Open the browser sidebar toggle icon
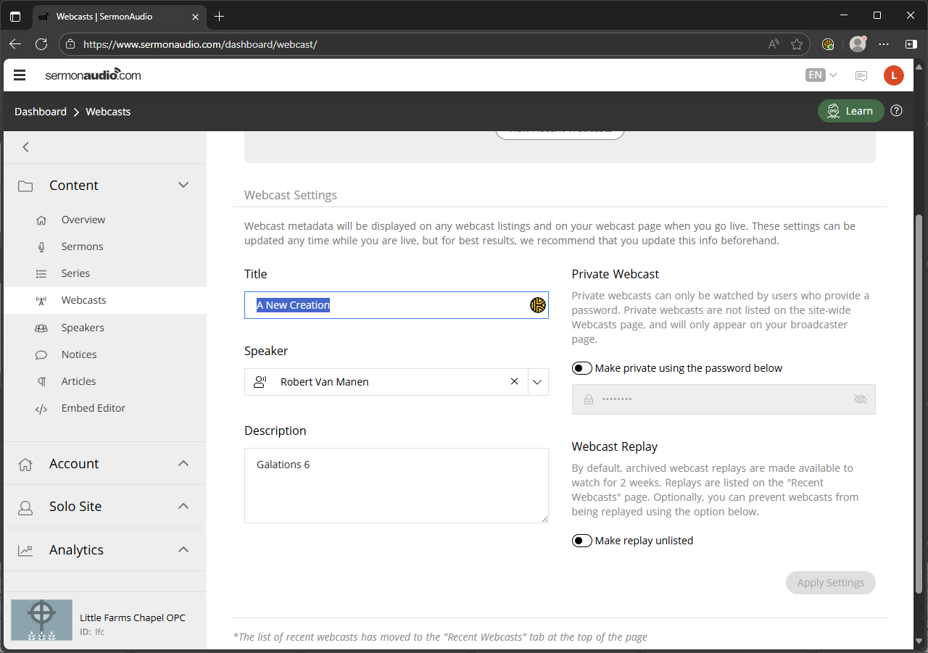Viewport: 928px width, 653px height. point(911,44)
